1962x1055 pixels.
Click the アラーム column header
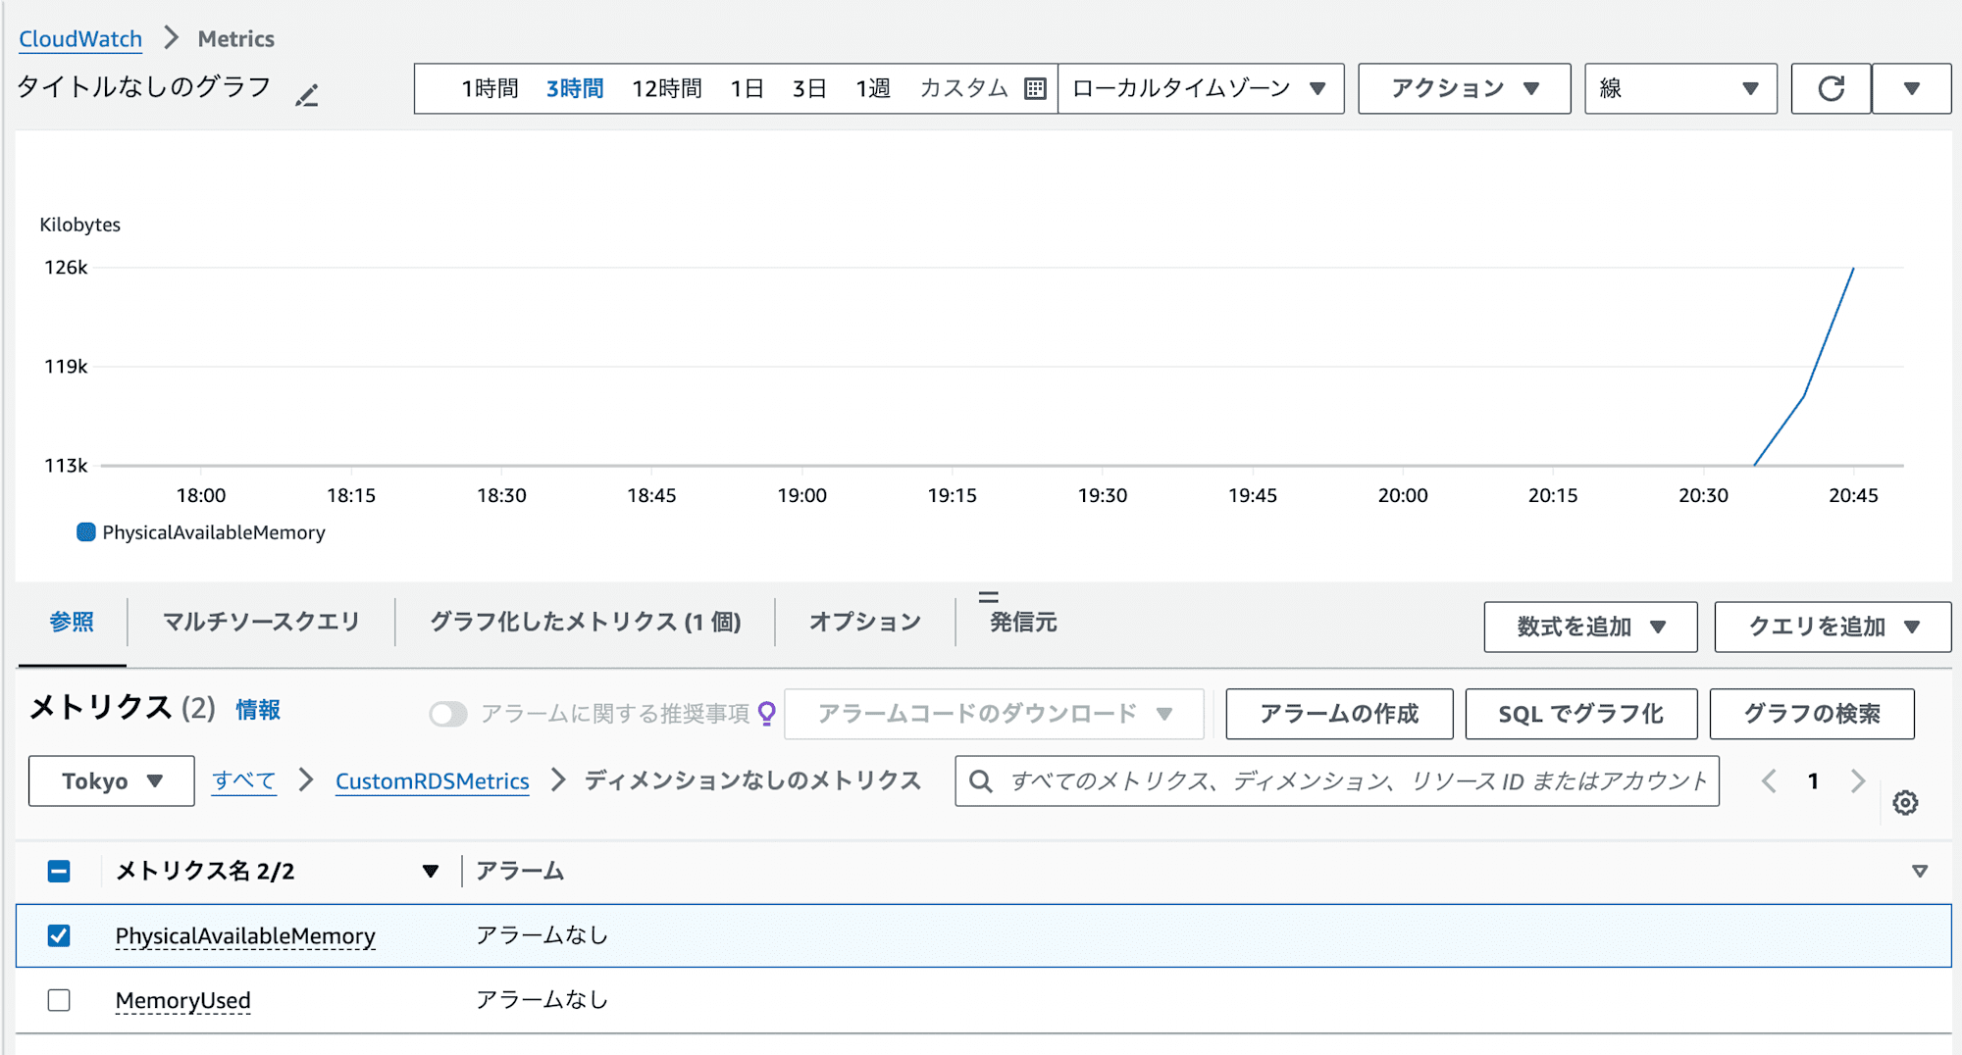click(520, 871)
